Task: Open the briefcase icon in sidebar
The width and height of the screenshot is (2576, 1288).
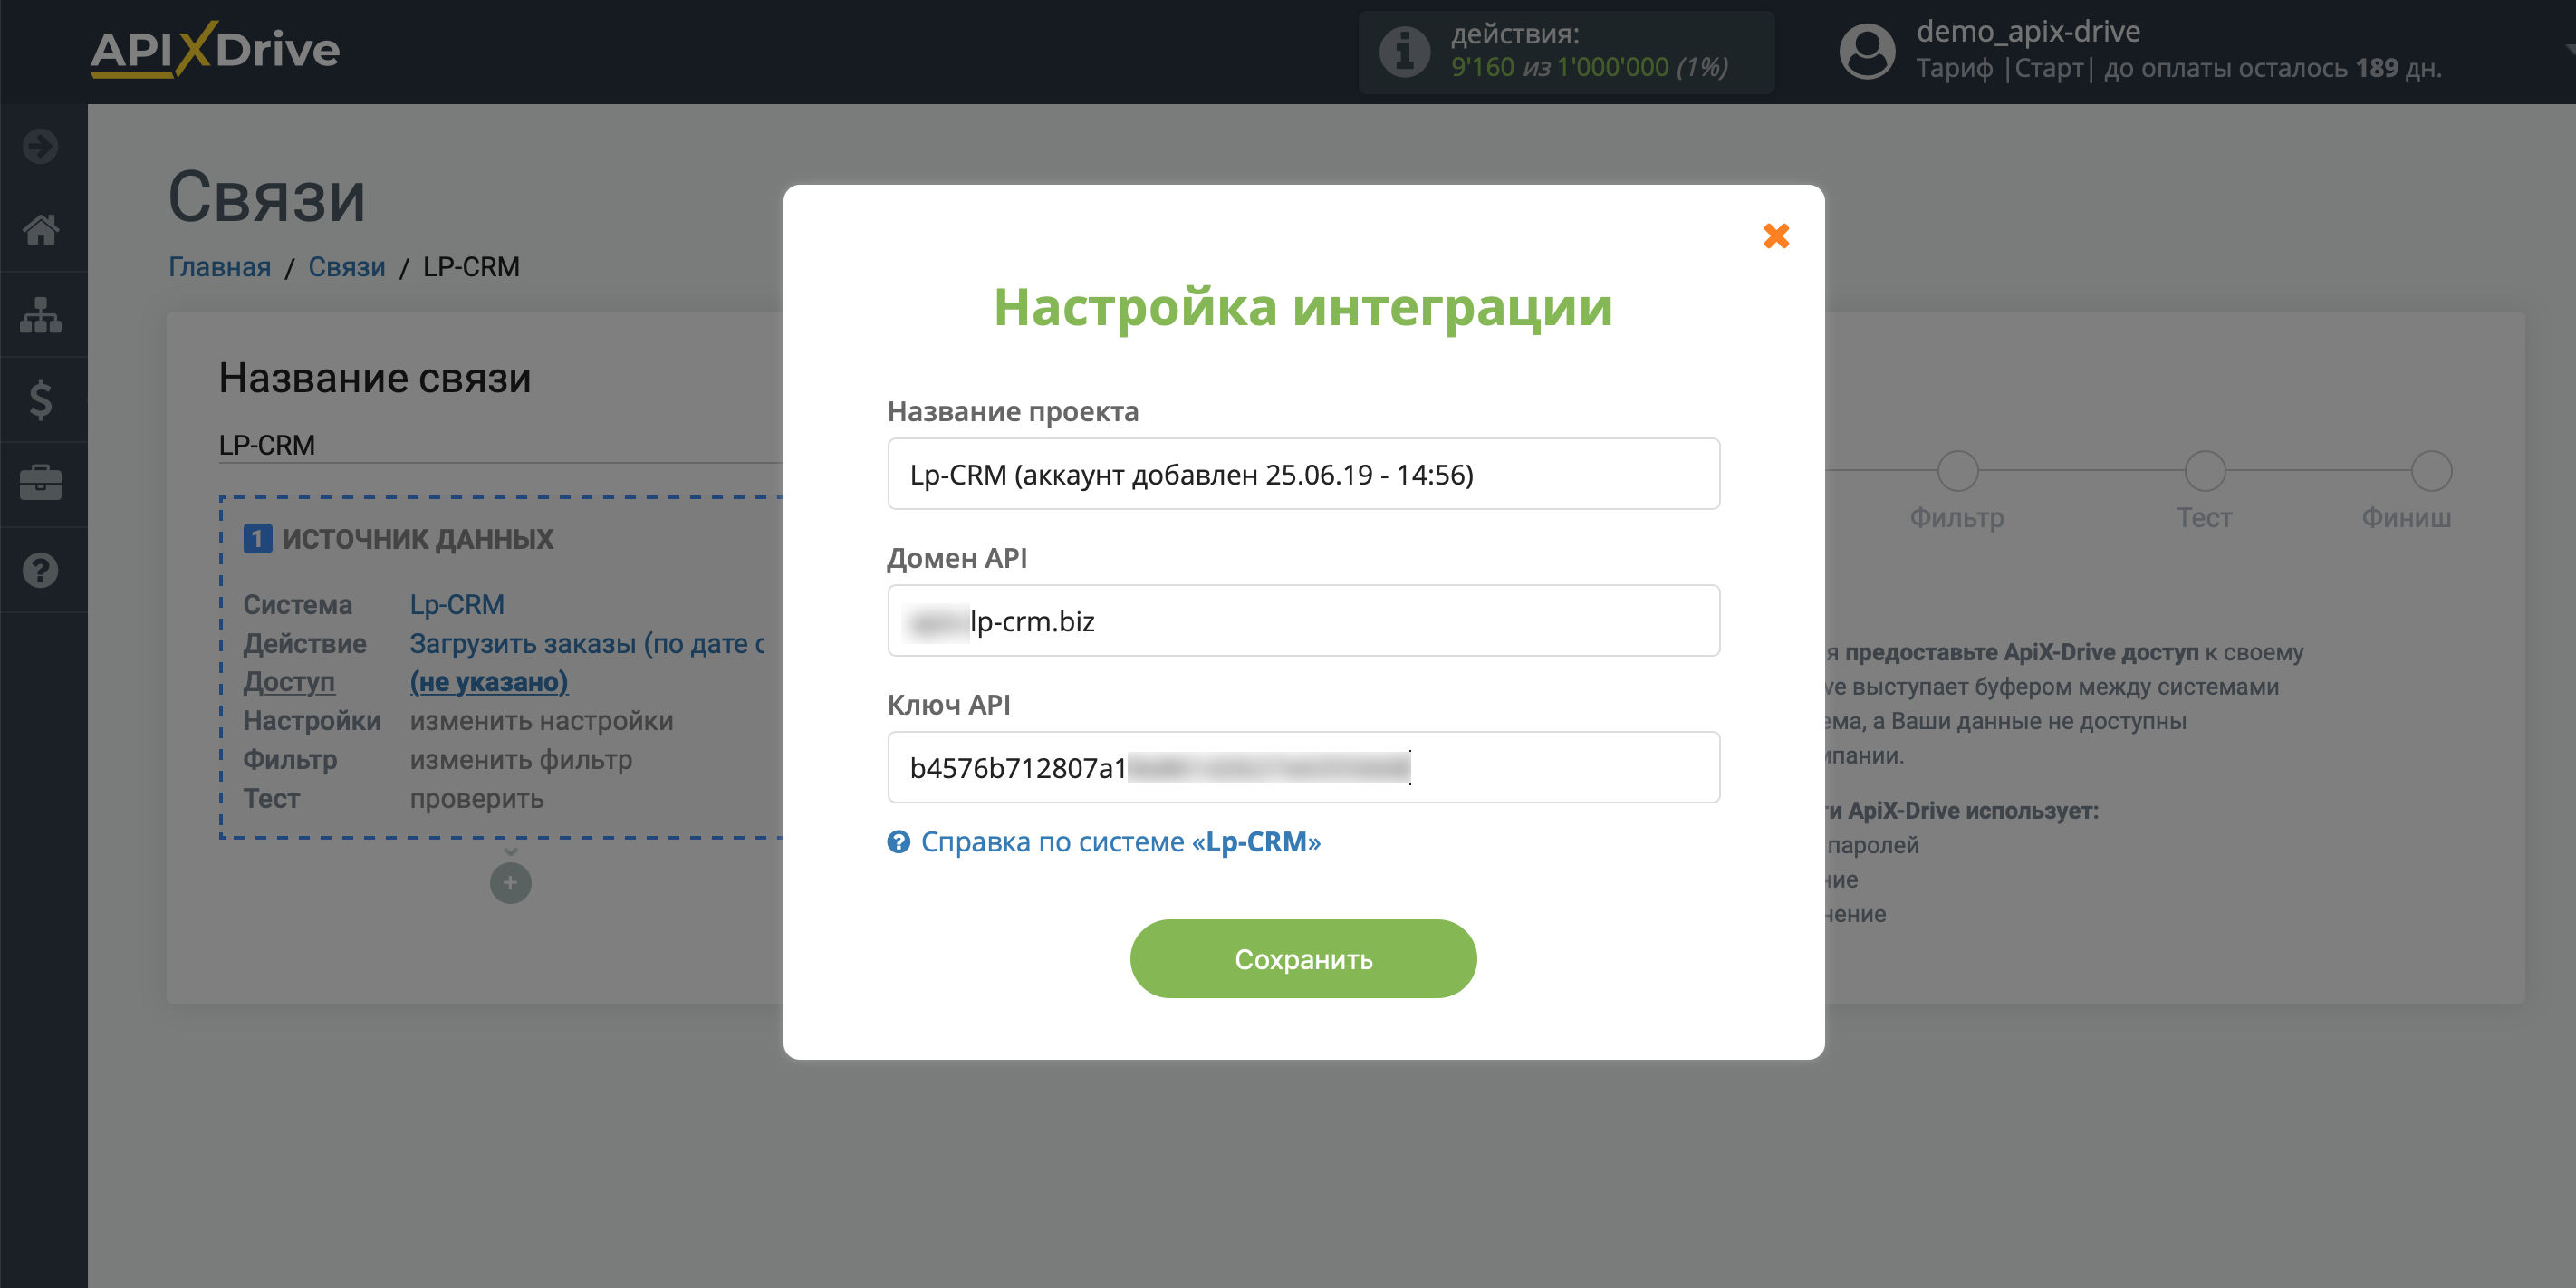Action: coord(41,484)
